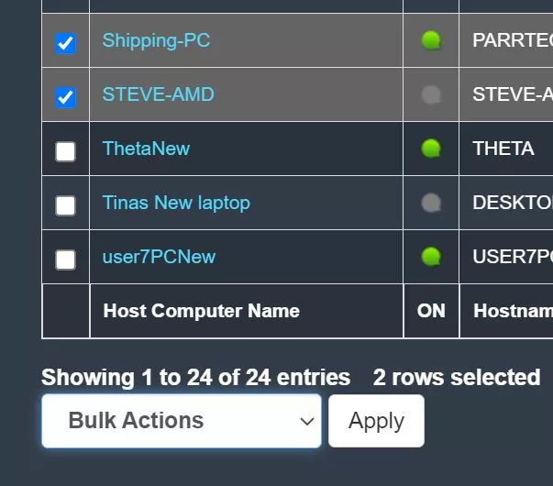
Task: Uncheck the Shipping-PC row checkbox
Action: click(x=65, y=43)
